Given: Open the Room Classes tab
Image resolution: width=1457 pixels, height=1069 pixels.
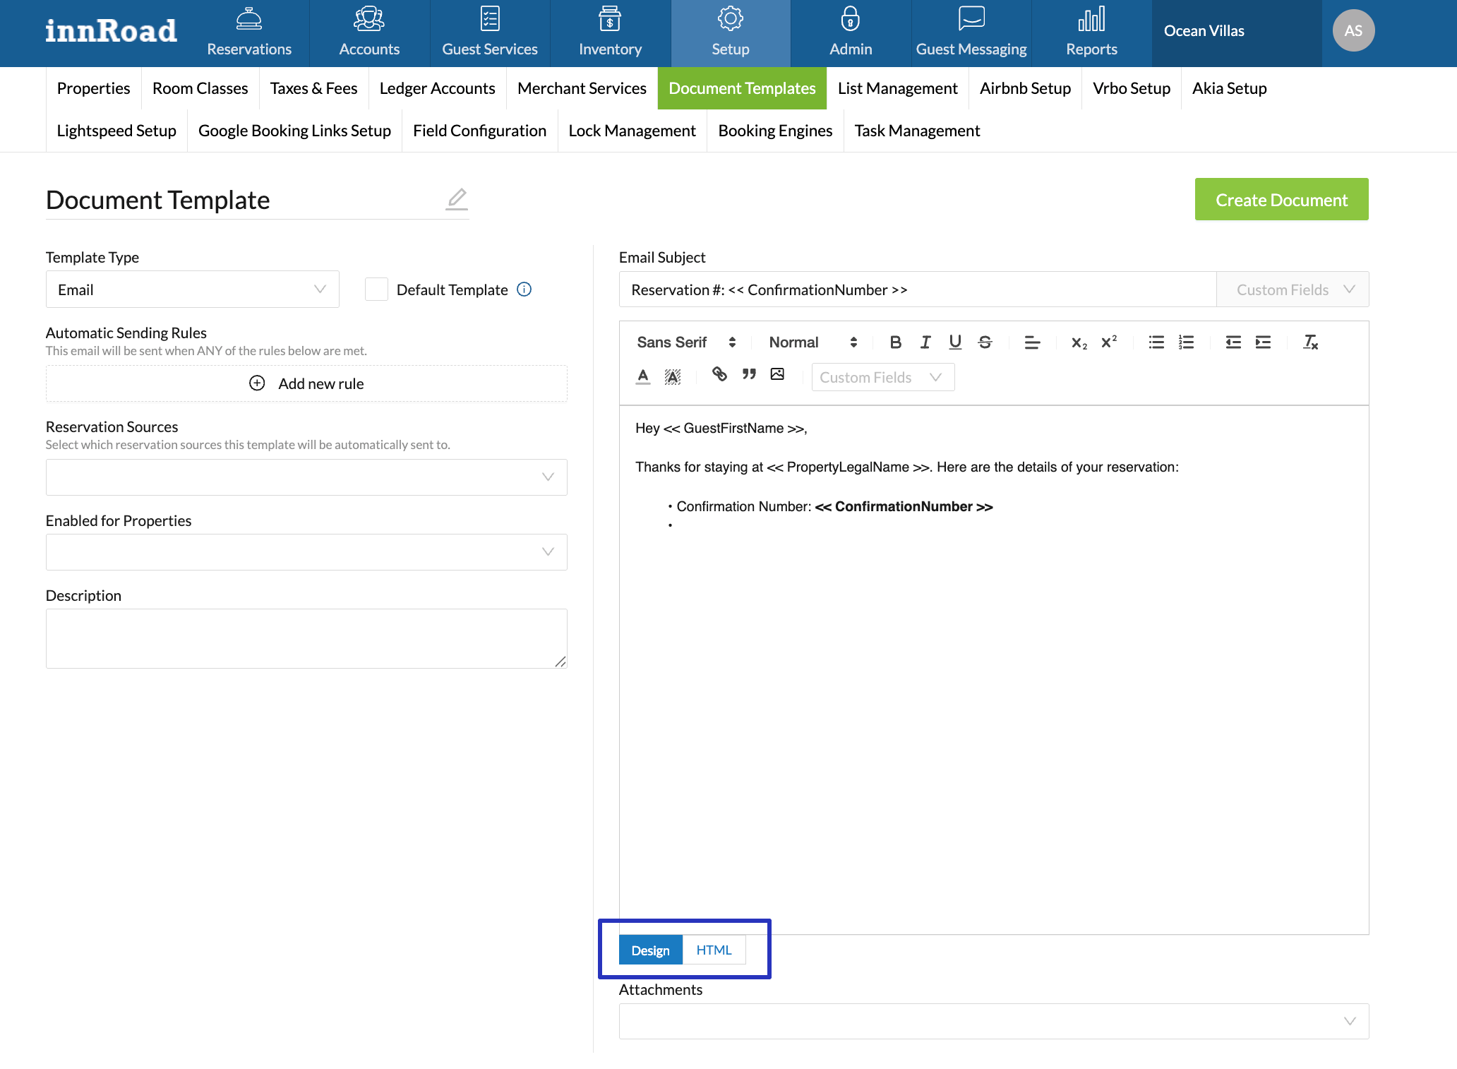Looking at the screenshot, I should coord(200,88).
